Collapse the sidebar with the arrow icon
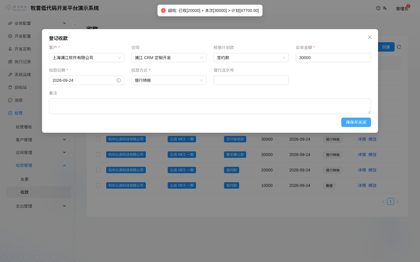This screenshot has height=262, width=420. pos(75,25)
